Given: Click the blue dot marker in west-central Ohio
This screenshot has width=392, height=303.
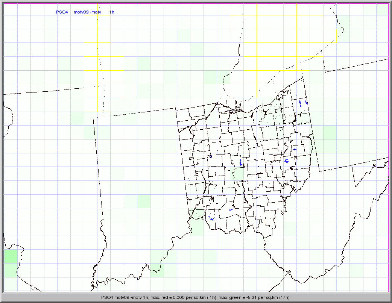Looking at the screenshot, I should coord(211,156).
